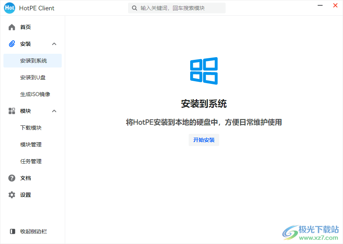
Task: Select 安装到U盘 in sidebar
Action: (33, 77)
